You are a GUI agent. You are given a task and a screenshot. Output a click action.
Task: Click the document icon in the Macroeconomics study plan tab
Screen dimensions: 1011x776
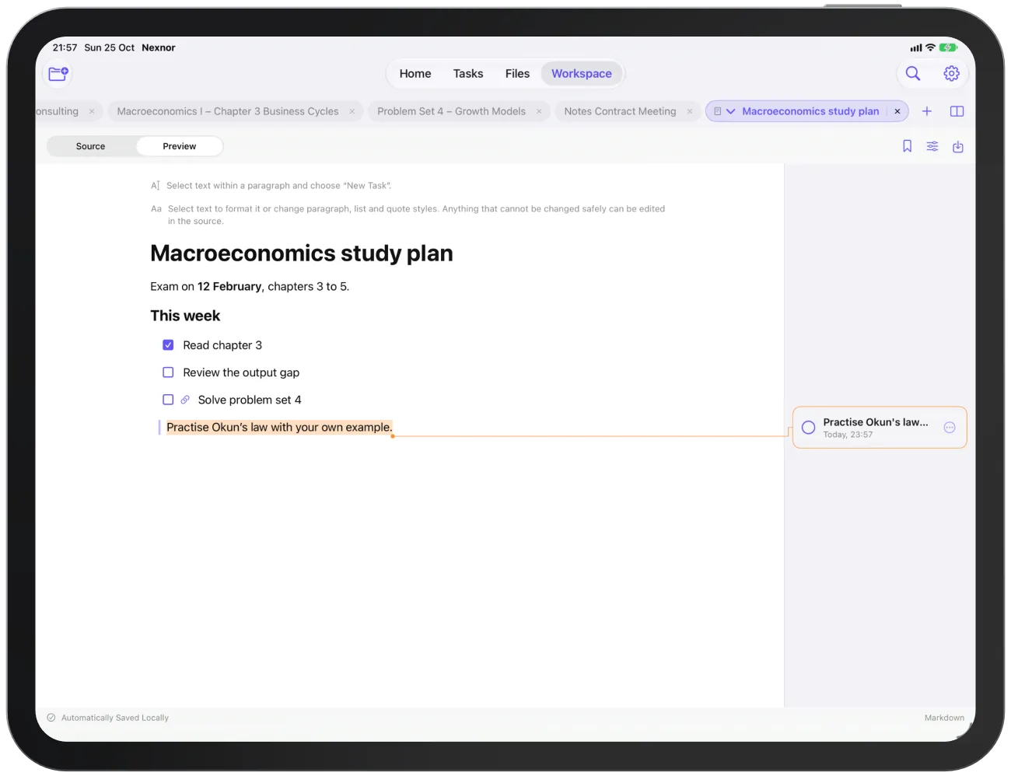click(x=718, y=111)
